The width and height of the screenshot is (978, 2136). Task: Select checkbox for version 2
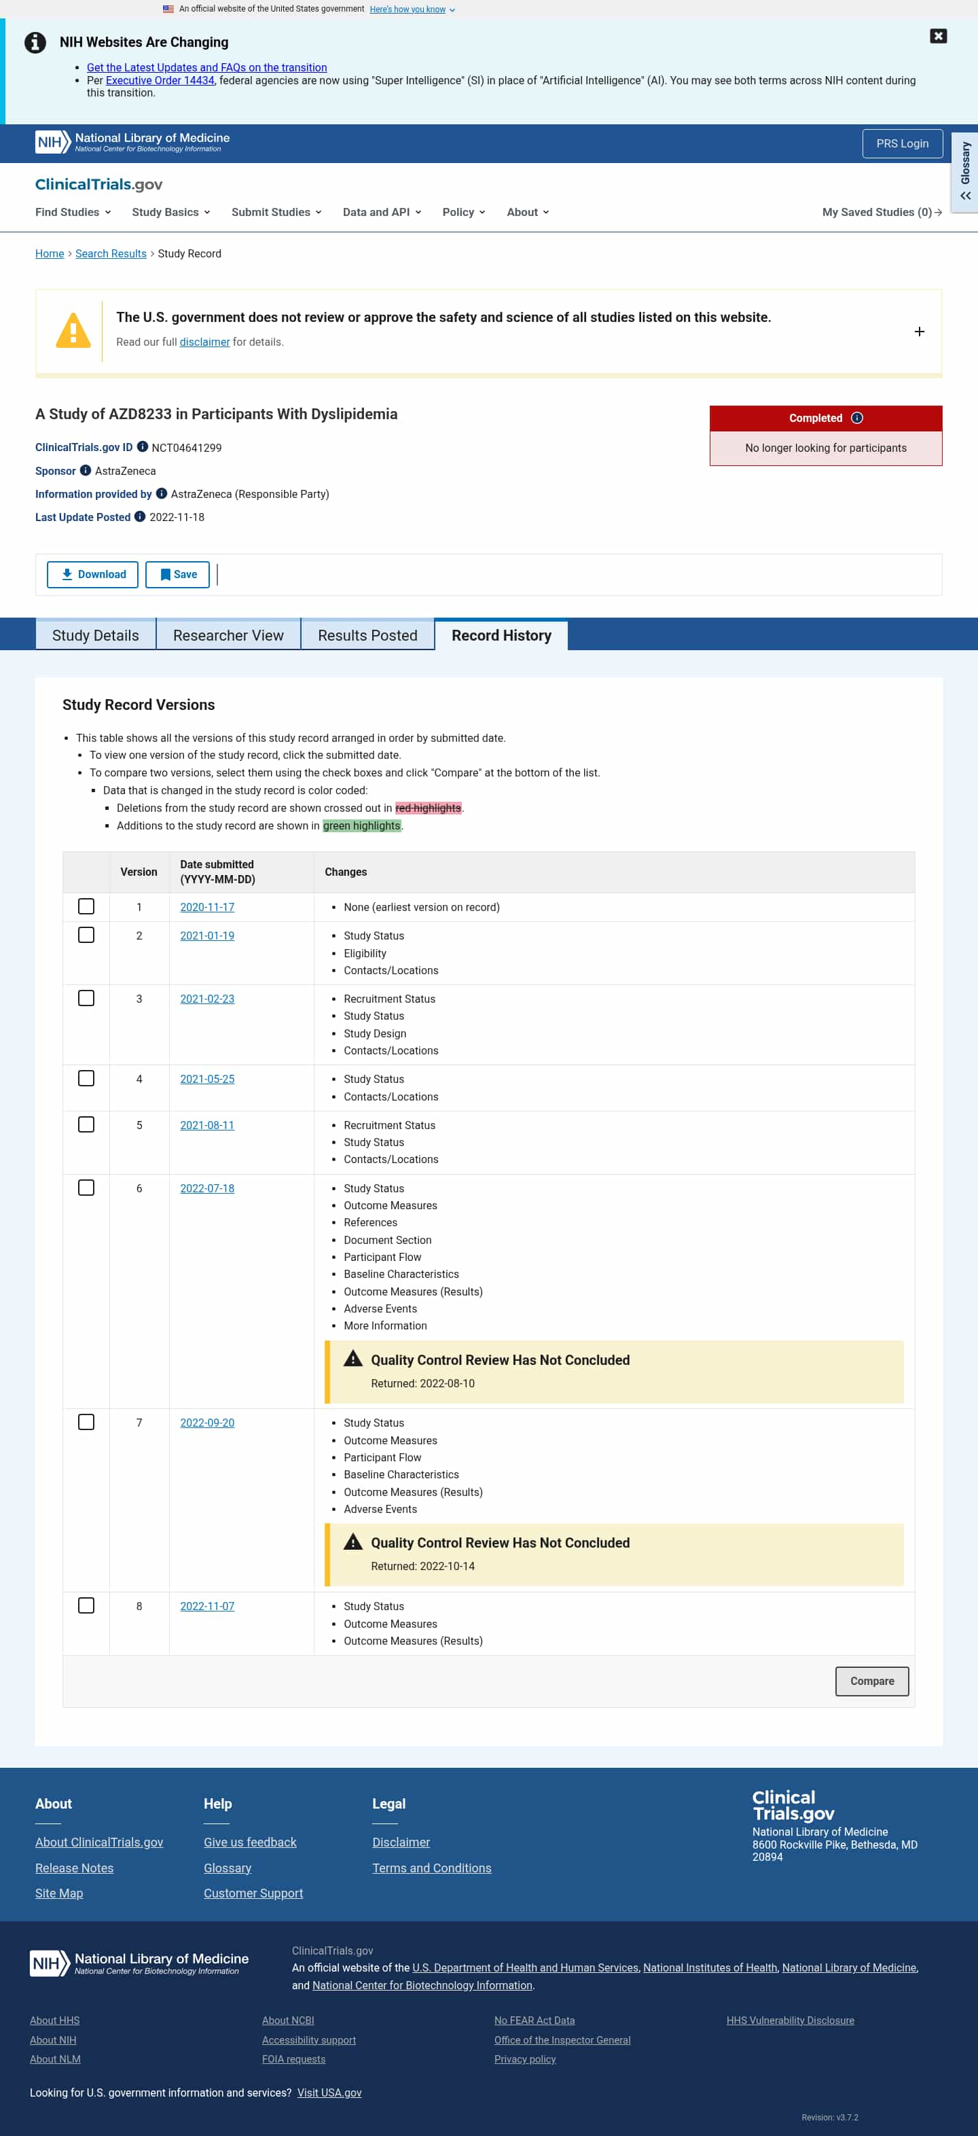(86, 935)
